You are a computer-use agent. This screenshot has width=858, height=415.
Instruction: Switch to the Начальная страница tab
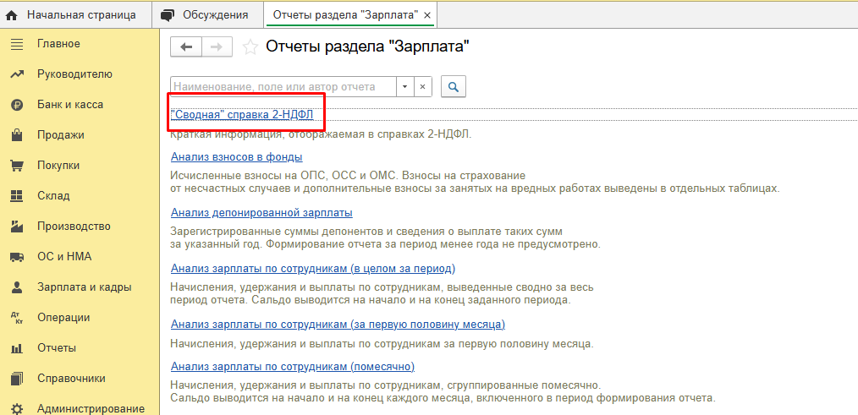click(75, 15)
